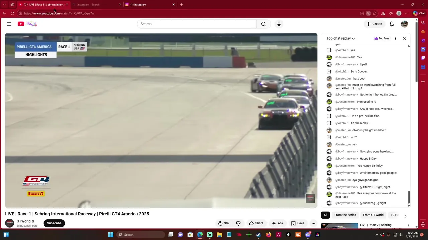This screenshot has width=428, height=240.
Task: Select chat message "Yes Happy Birthday"
Action: [x=370, y=166]
